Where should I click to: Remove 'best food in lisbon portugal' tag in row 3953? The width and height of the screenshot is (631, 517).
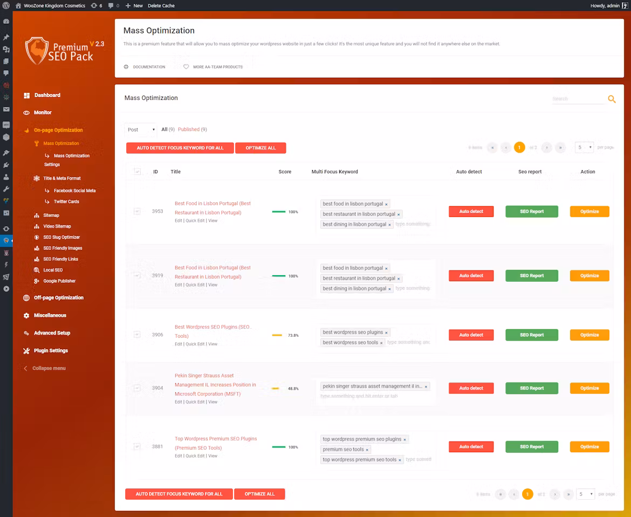(386, 204)
